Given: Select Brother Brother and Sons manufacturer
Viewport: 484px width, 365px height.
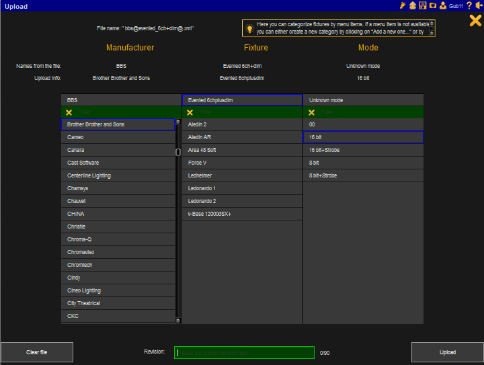Looking at the screenshot, I should 118,124.
